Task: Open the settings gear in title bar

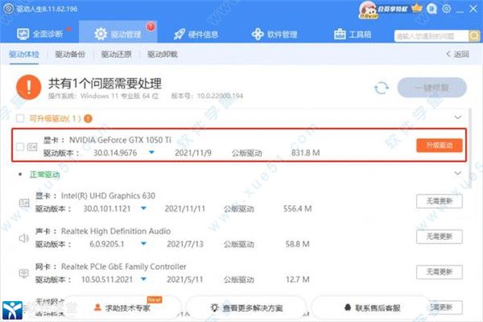Action: point(446,9)
